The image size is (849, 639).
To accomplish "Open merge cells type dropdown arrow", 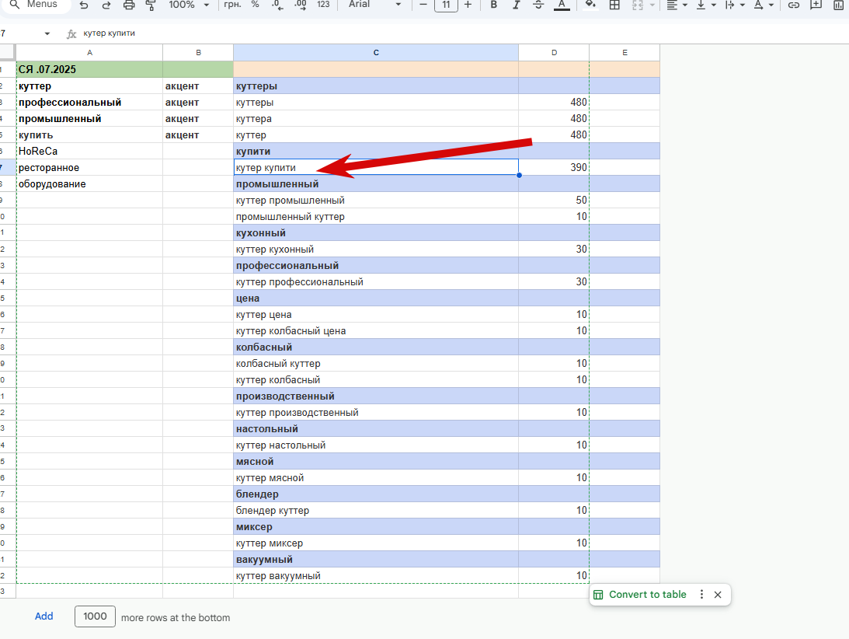I will pyautogui.click(x=652, y=5).
